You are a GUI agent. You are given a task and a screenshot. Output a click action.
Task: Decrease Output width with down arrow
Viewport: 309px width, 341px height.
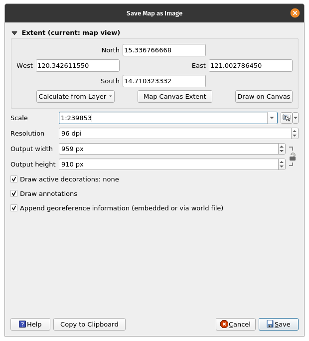pyautogui.click(x=282, y=152)
